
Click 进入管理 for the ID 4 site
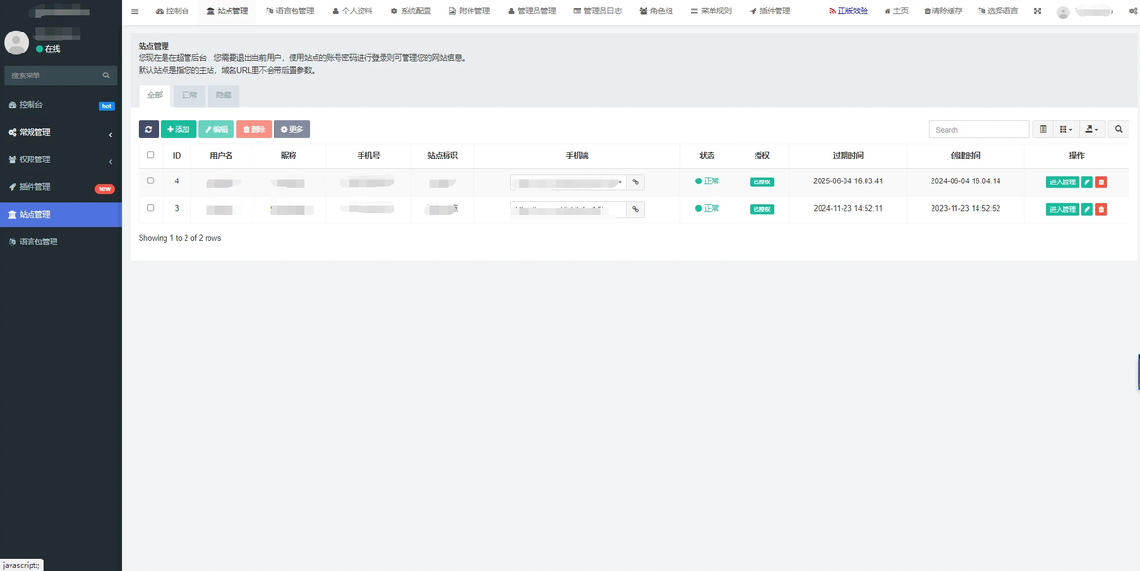pyautogui.click(x=1063, y=182)
